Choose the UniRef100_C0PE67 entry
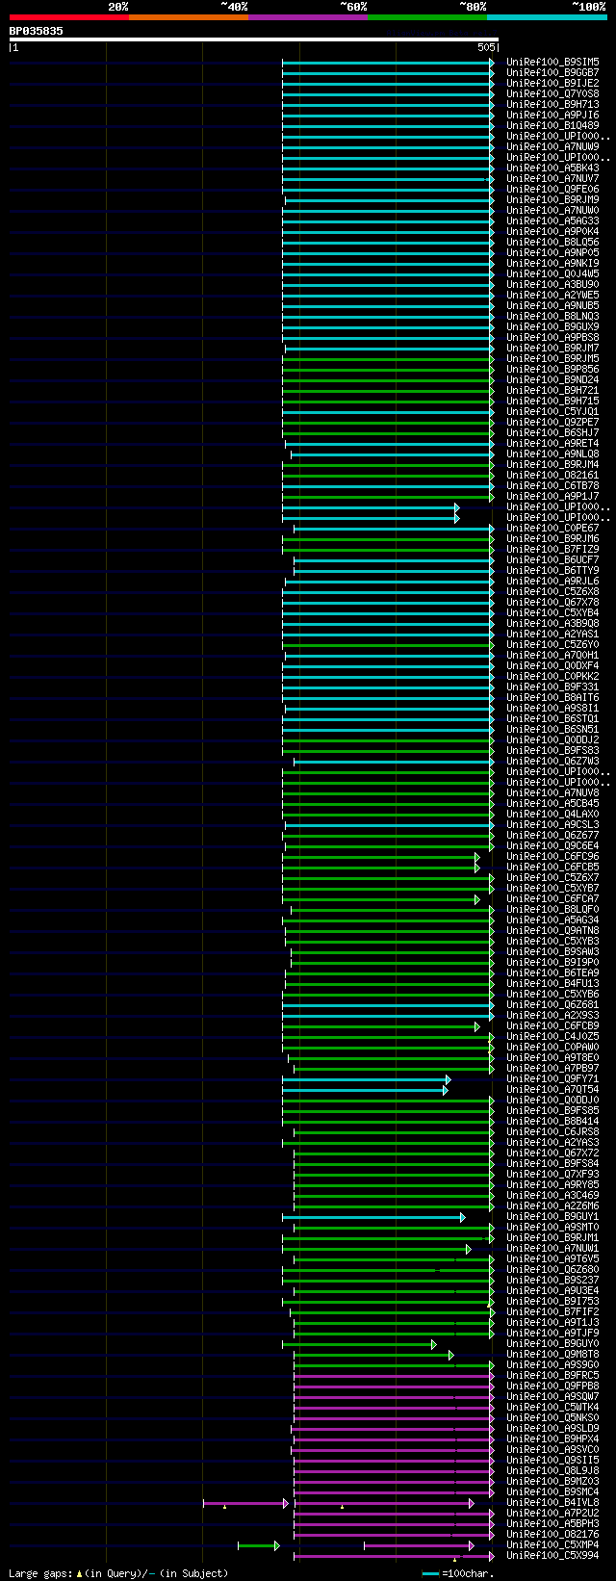 pyautogui.click(x=552, y=528)
